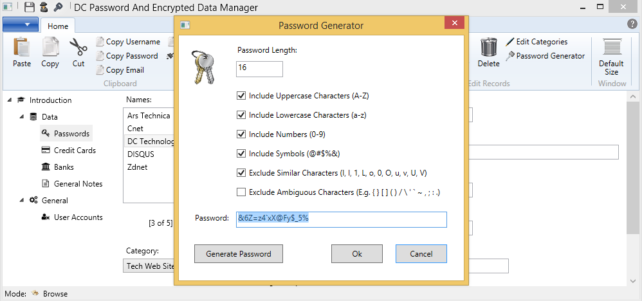The image size is (642, 301).
Task: Click the Password Length input field
Action: (259, 69)
